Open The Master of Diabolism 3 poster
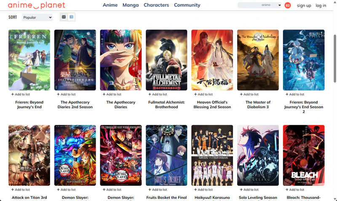 (x=258, y=60)
